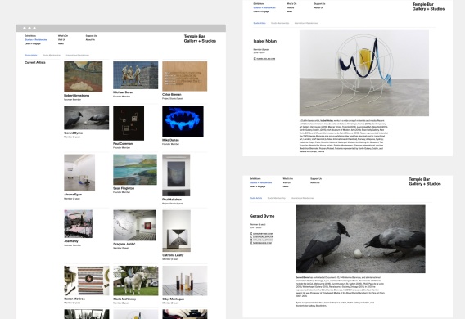The width and height of the screenshot is (465, 319).
Task: Open About Us in the artists list page
Action: click(90, 40)
